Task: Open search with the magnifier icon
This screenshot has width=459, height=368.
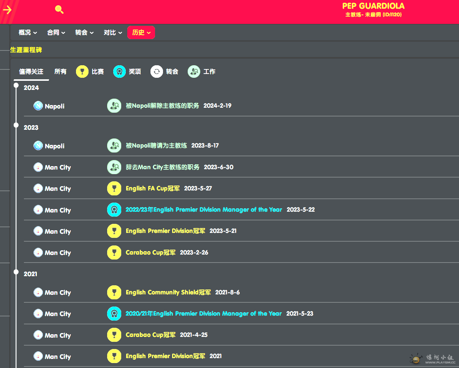Action: (x=59, y=9)
